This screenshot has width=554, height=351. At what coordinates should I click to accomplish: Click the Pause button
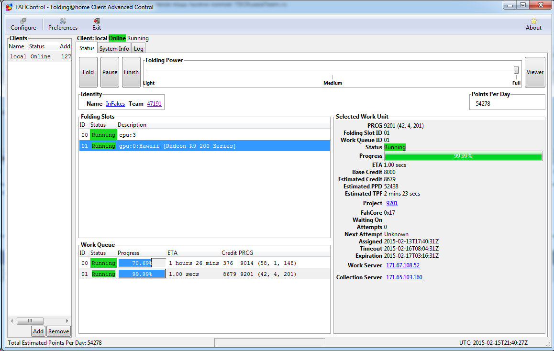(110, 72)
